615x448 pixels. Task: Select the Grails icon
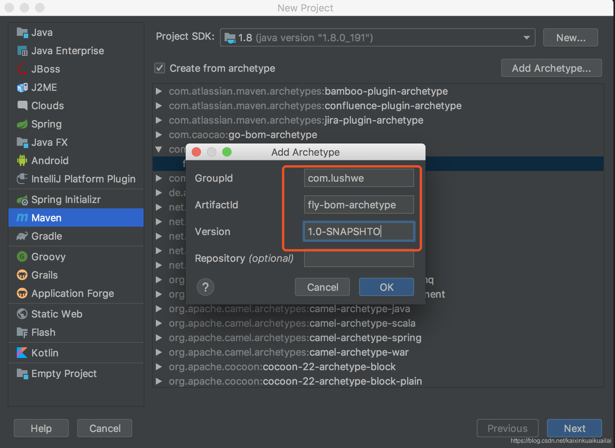[22, 275]
